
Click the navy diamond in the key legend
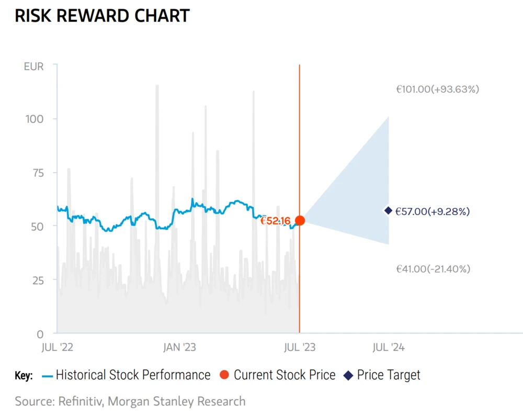pyautogui.click(x=348, y=375)
